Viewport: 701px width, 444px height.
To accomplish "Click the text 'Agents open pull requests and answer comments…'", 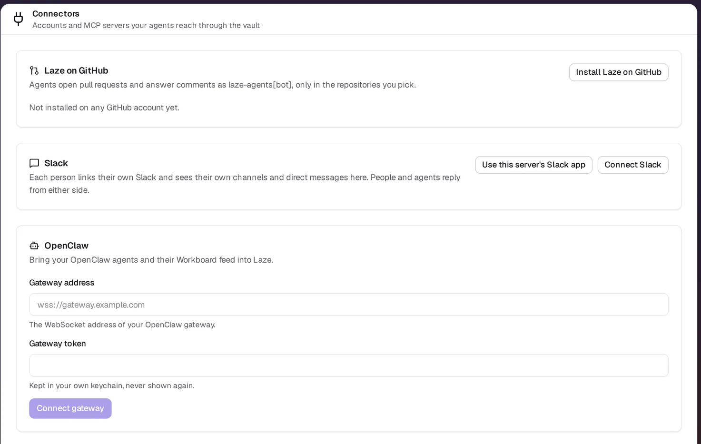I will [223, 85].
